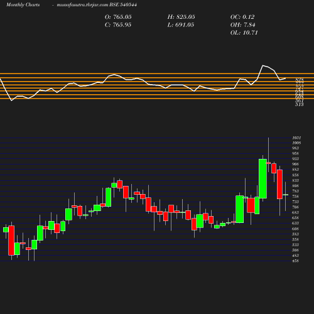The width and height of the screenshot is (314, 314).
Task: Click the '828' label on the upper line chart scale
Action: point(300,80)
